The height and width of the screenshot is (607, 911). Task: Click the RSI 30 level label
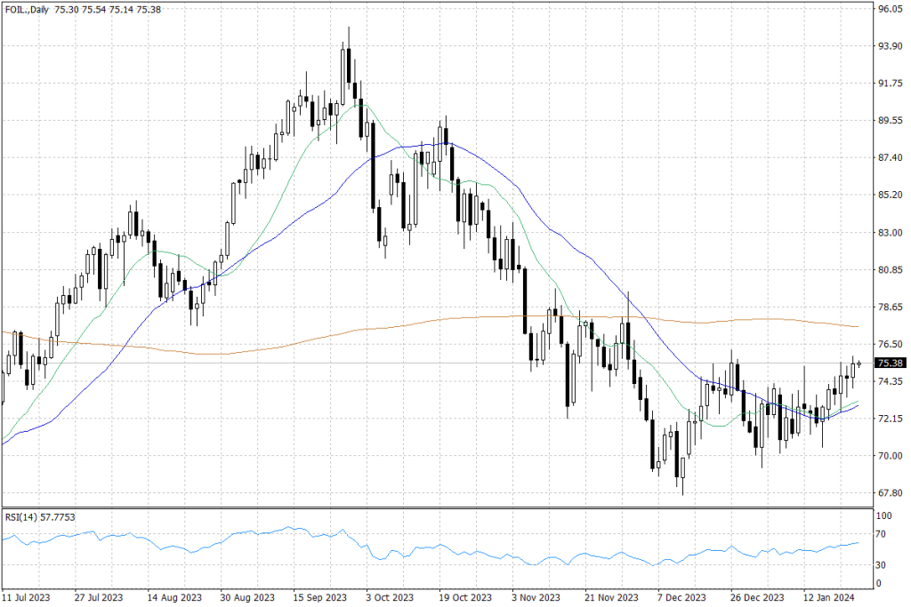point(884,564)
